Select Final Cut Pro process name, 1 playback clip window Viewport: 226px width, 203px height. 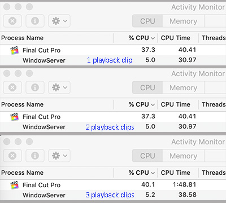tap(41, 50)
